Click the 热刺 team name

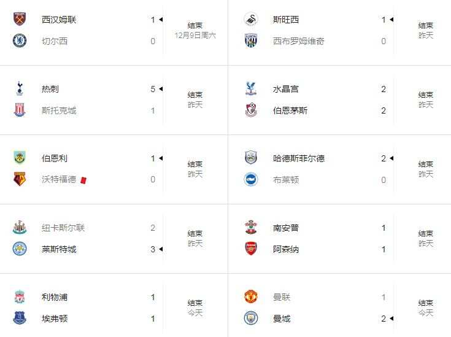[x=50, y=89]
